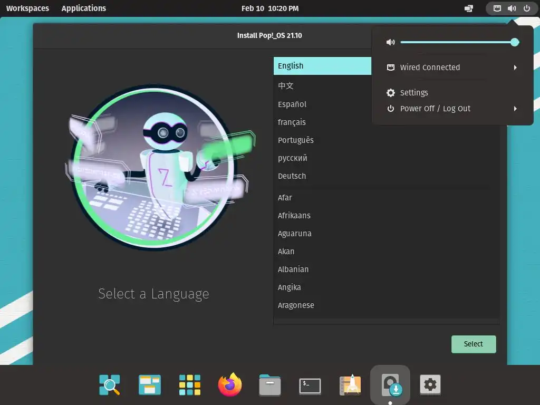The width and height of the screenshot is (540, 405).
Task: Select English language
Action: (x=322, y=66)
